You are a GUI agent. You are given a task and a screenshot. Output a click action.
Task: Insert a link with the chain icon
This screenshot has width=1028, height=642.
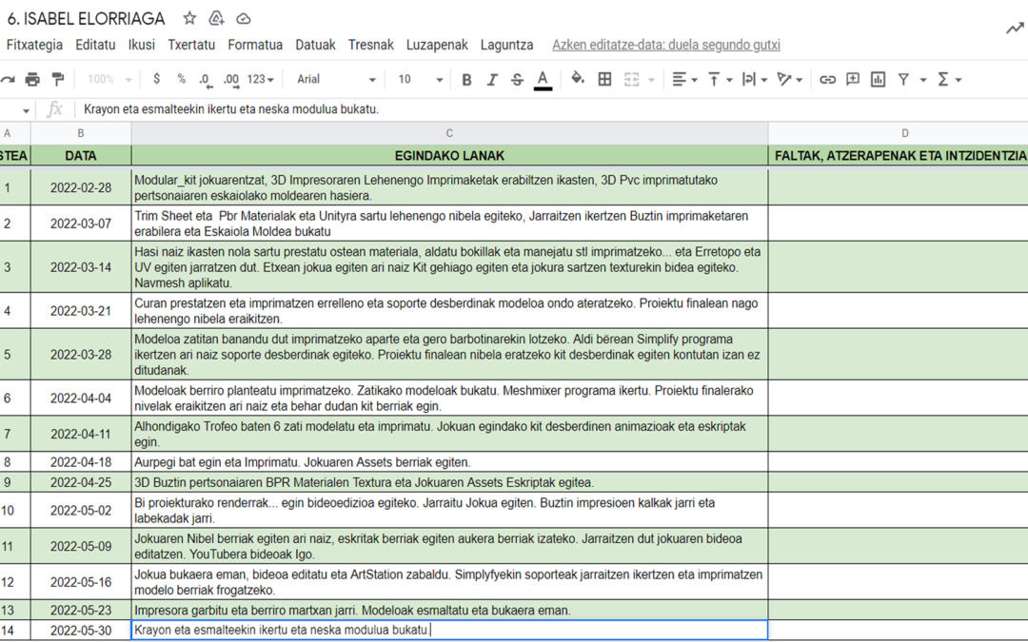(827, 79)
